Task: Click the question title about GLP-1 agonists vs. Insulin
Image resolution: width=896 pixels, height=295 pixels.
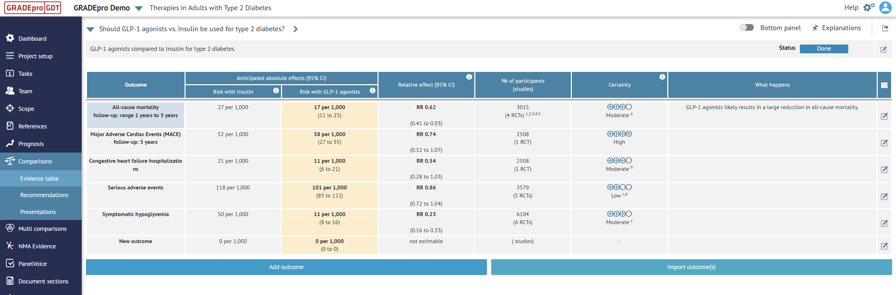Action: pyautogui.click(x=192, y=29)
